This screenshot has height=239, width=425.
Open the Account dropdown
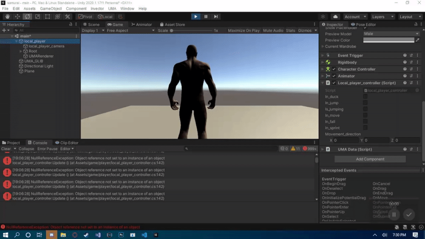click(x=355, y=17)
